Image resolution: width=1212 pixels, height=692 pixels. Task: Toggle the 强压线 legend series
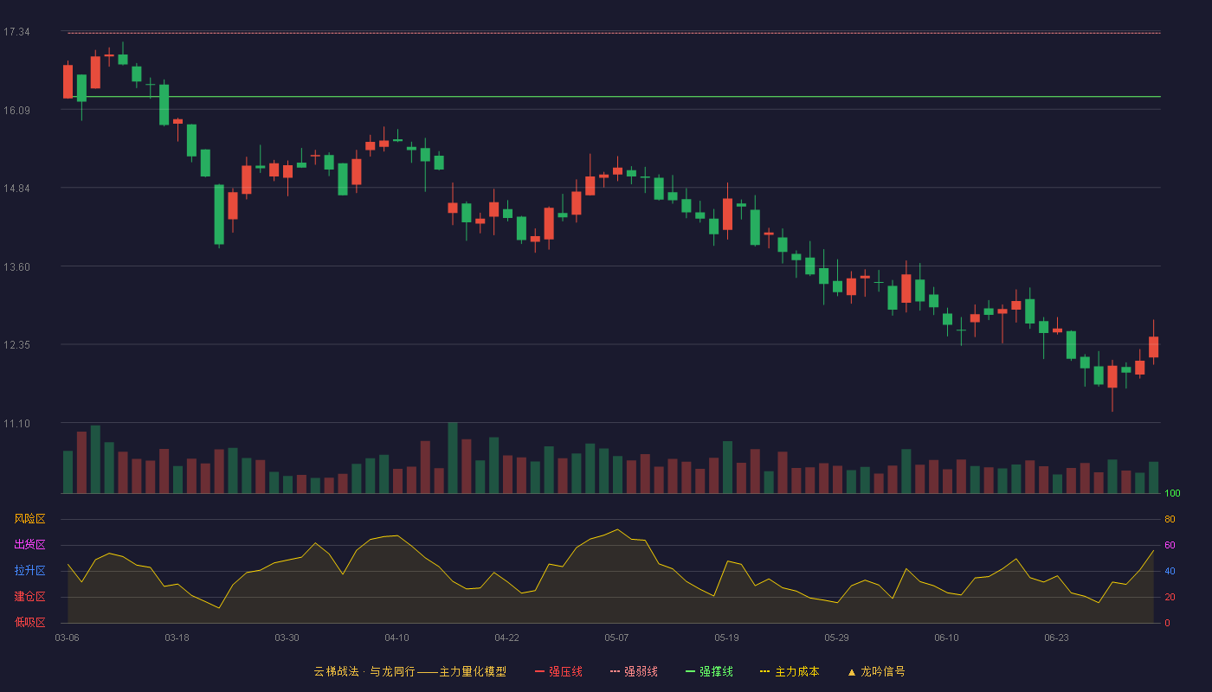pyautogui.click(x=558, y=671)
